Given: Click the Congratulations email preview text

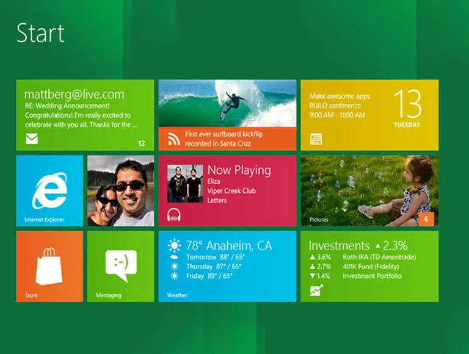Looking at the screenshot, I should [81, 120].
